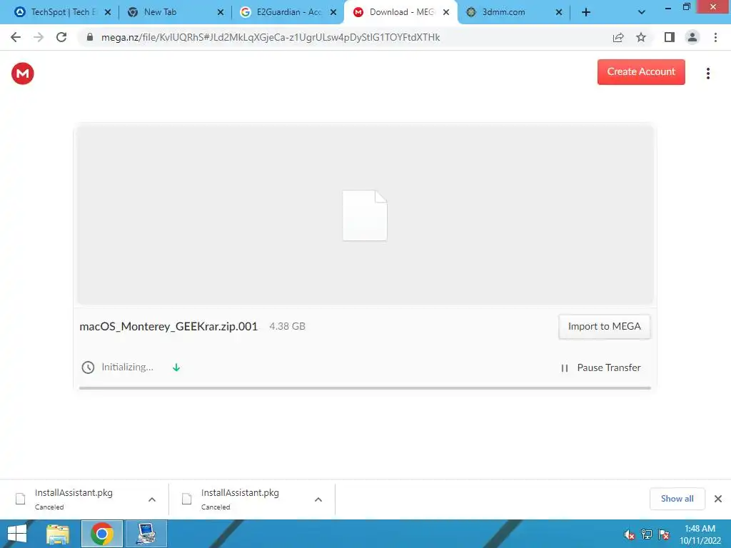
Task: Close the E2Guardian tab
Action: [x=333, y=13]
